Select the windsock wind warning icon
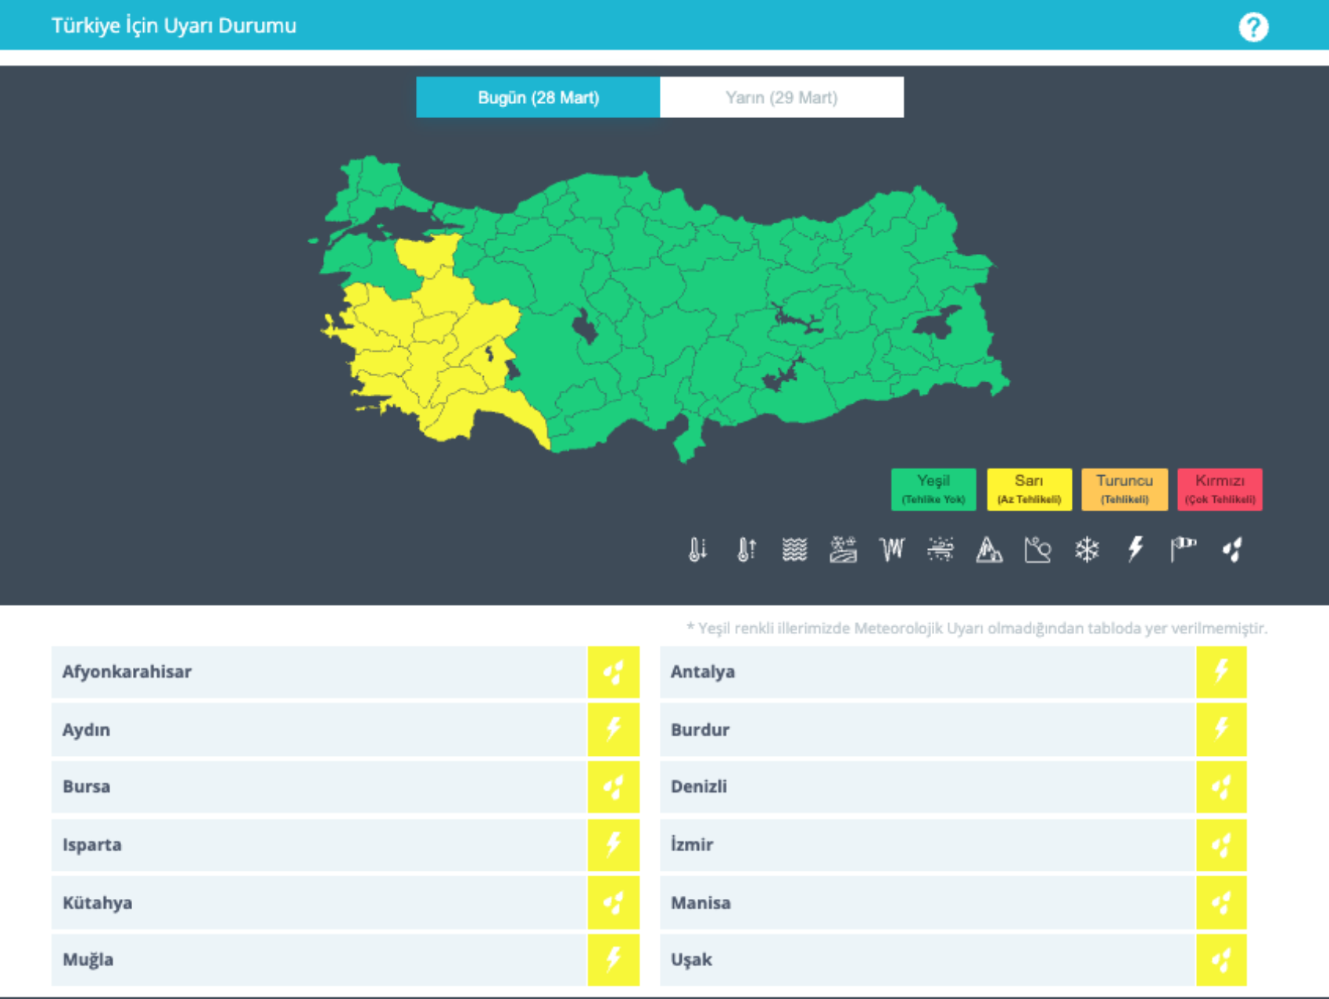1329x999 pixels. (x=1183, y=550)
